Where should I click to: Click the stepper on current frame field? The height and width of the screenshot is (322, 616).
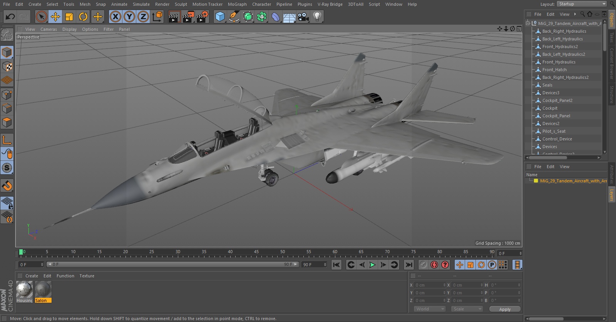click(521, 254)
